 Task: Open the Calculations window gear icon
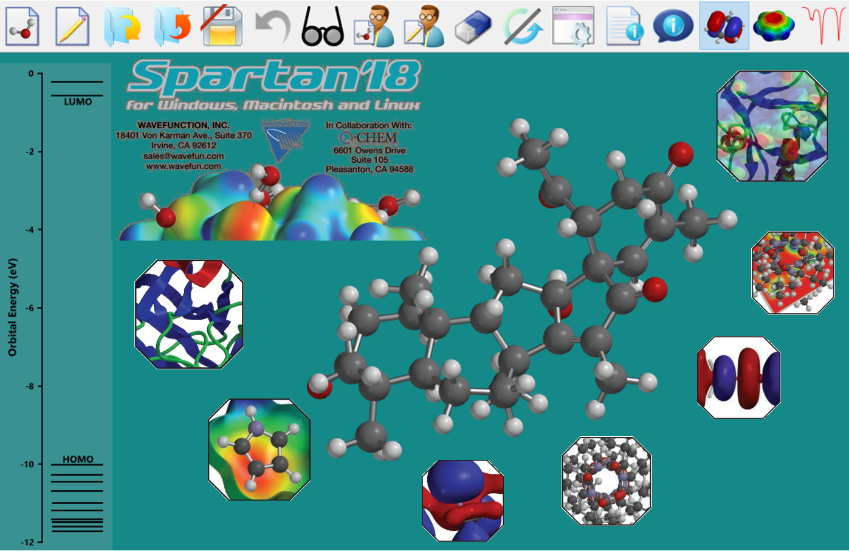(573, 26)
